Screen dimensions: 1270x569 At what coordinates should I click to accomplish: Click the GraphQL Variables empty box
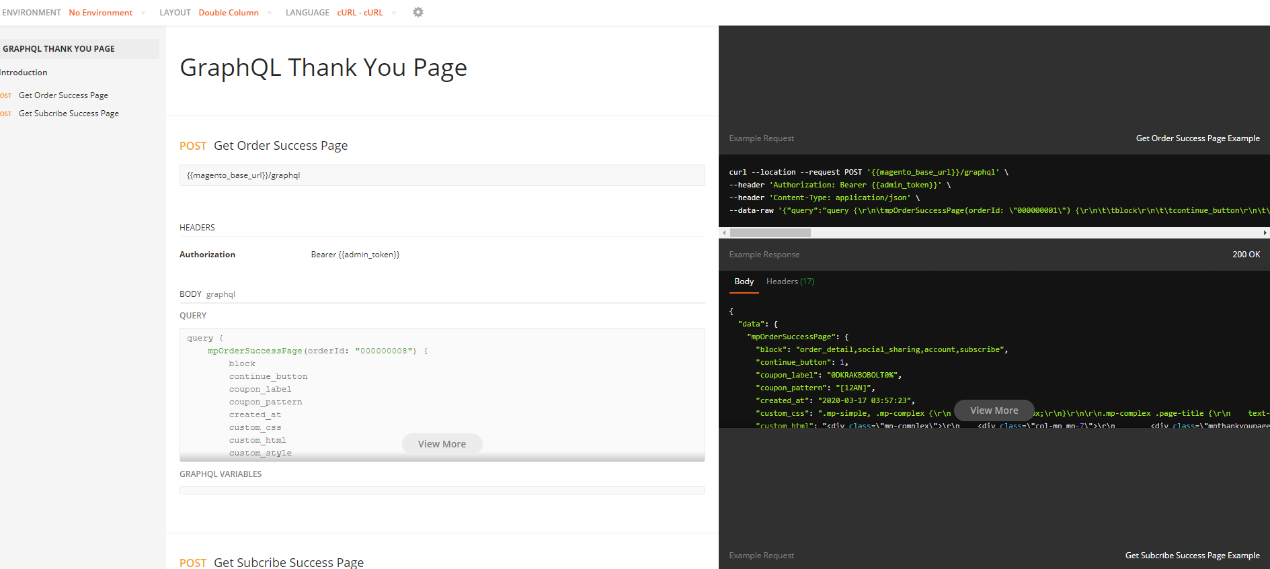[442, 490]
